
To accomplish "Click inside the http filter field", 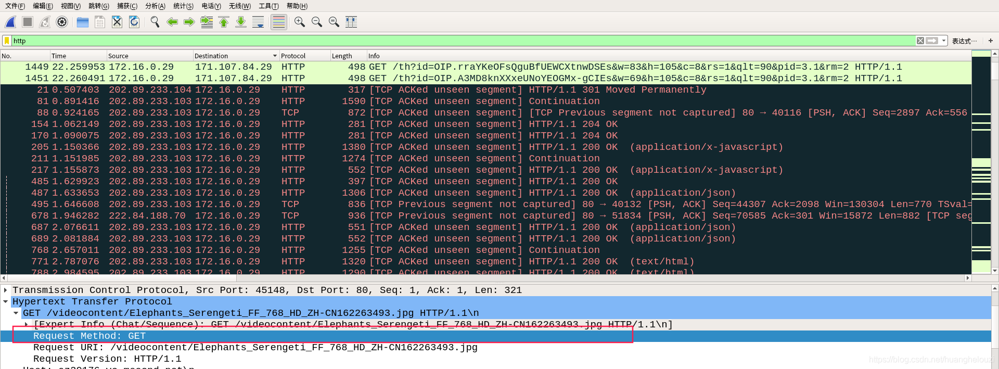I will click(463, 41).
